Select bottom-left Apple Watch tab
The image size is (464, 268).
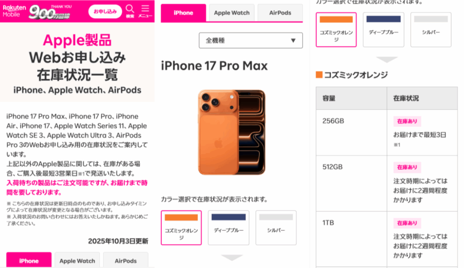tap(77, 260)
